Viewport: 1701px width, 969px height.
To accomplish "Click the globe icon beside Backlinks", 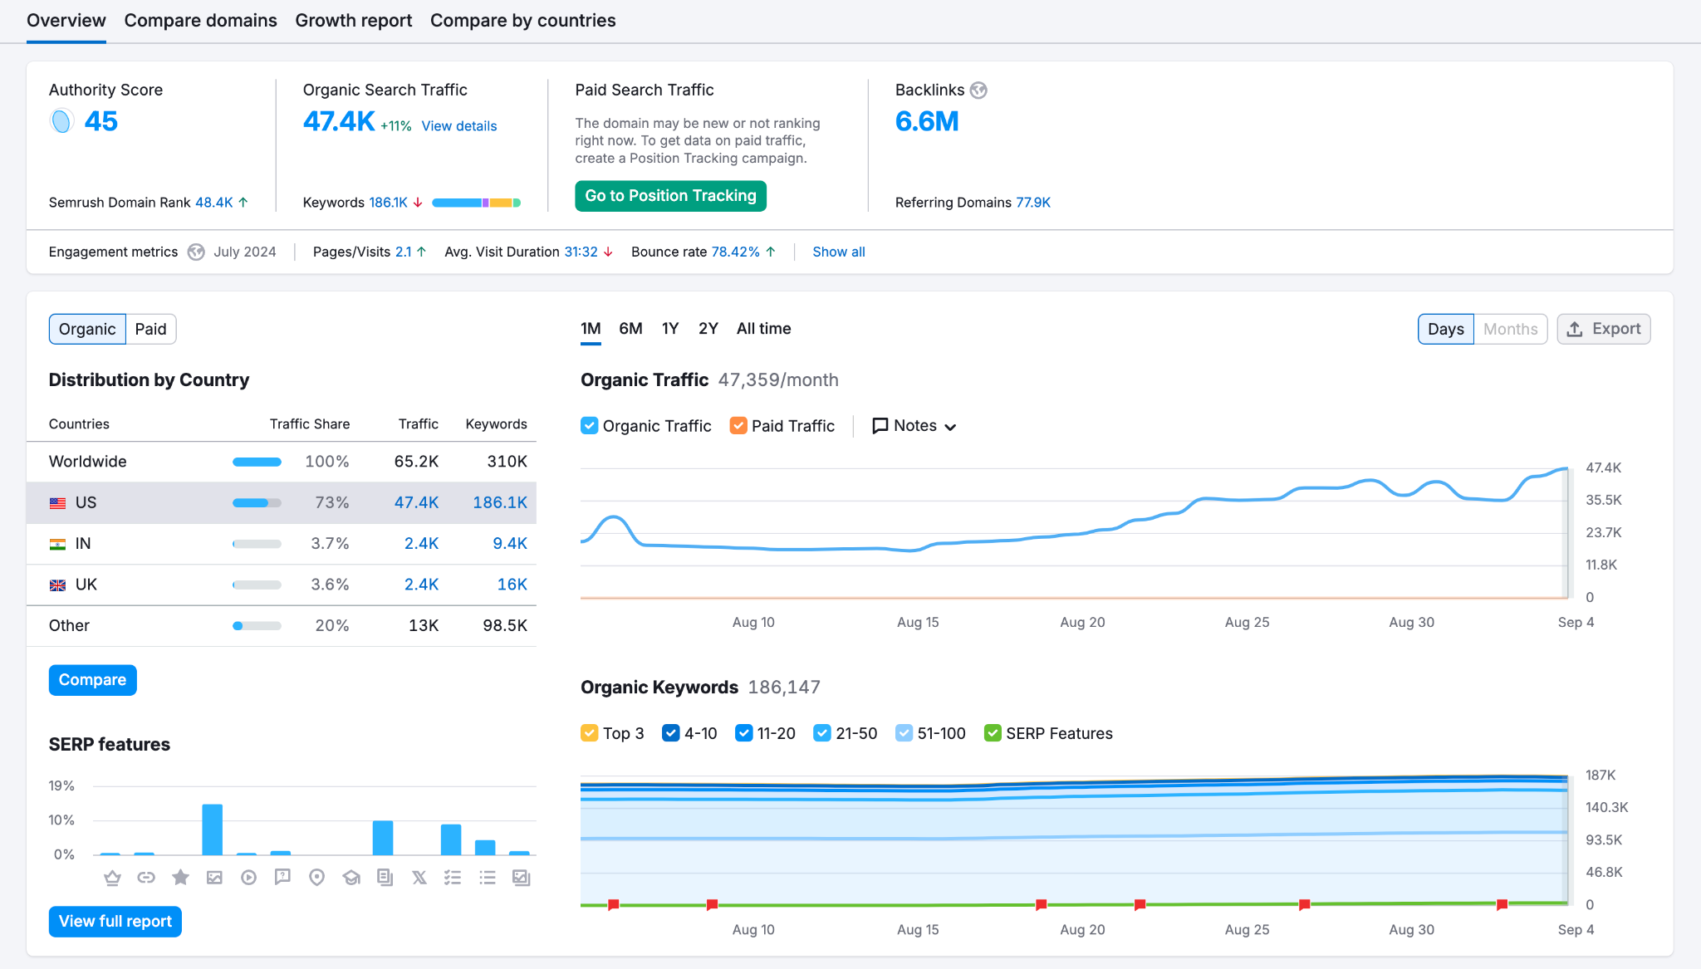I will (x=979, y=91).
